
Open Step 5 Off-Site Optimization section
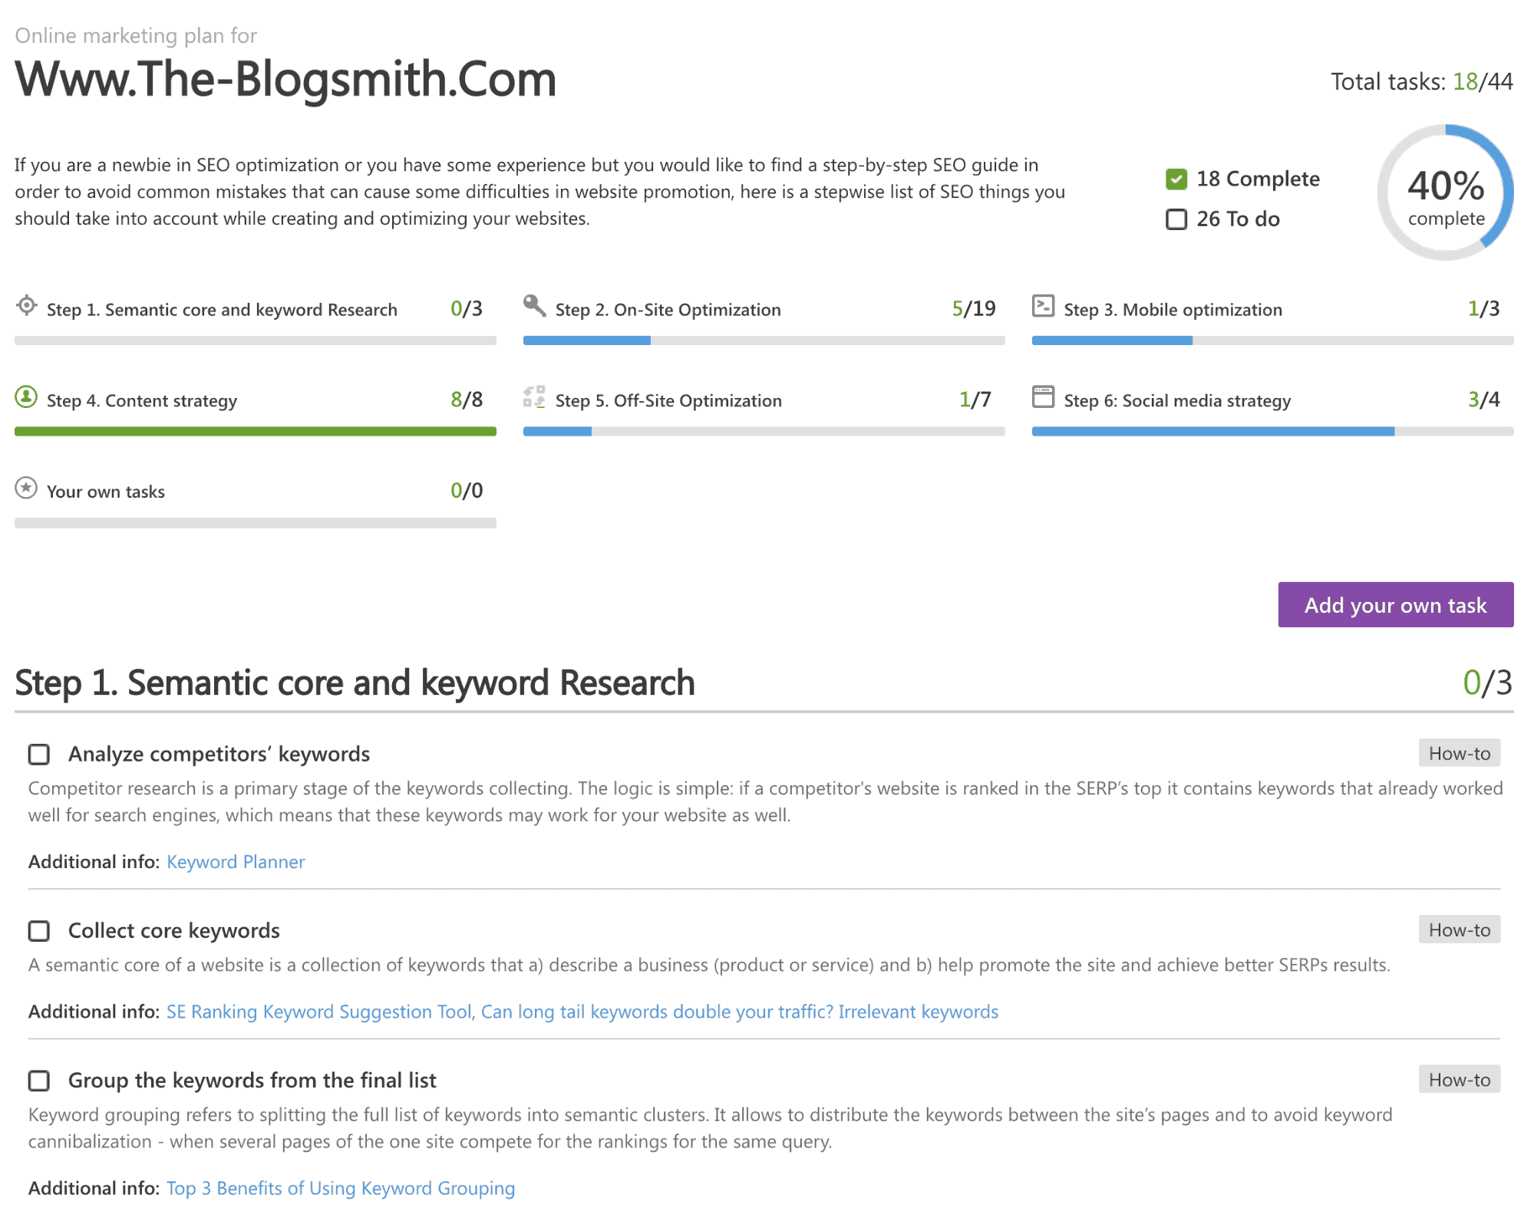click(668, 401)
